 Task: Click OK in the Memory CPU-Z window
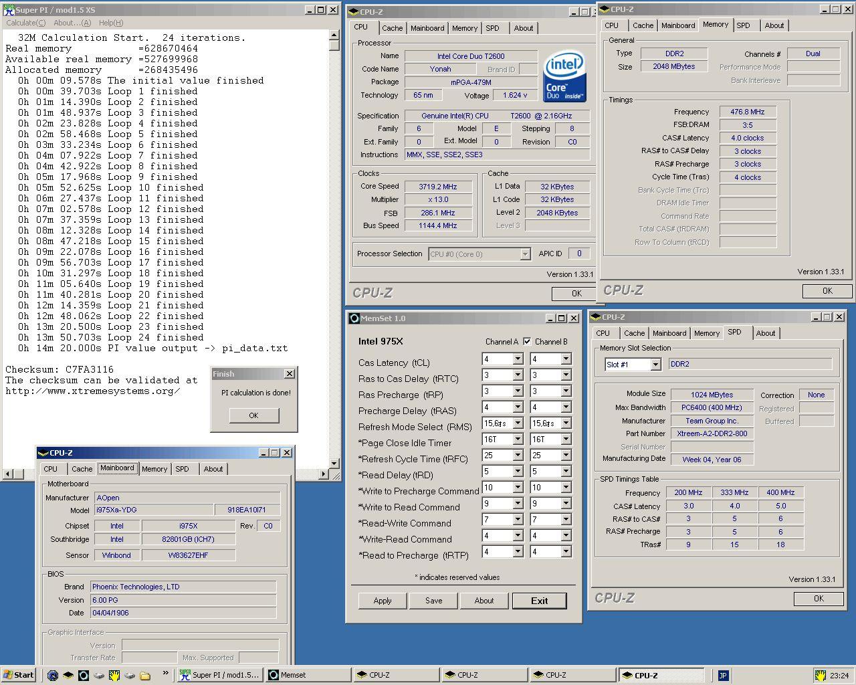tap(827, 291)
